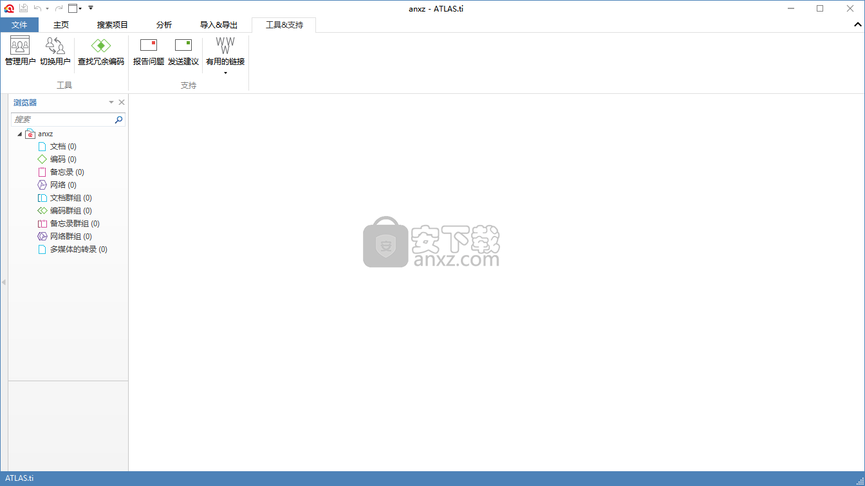The image size is (865, 486).
Task: Select the anxz project root item
Action: pos(45,134)
